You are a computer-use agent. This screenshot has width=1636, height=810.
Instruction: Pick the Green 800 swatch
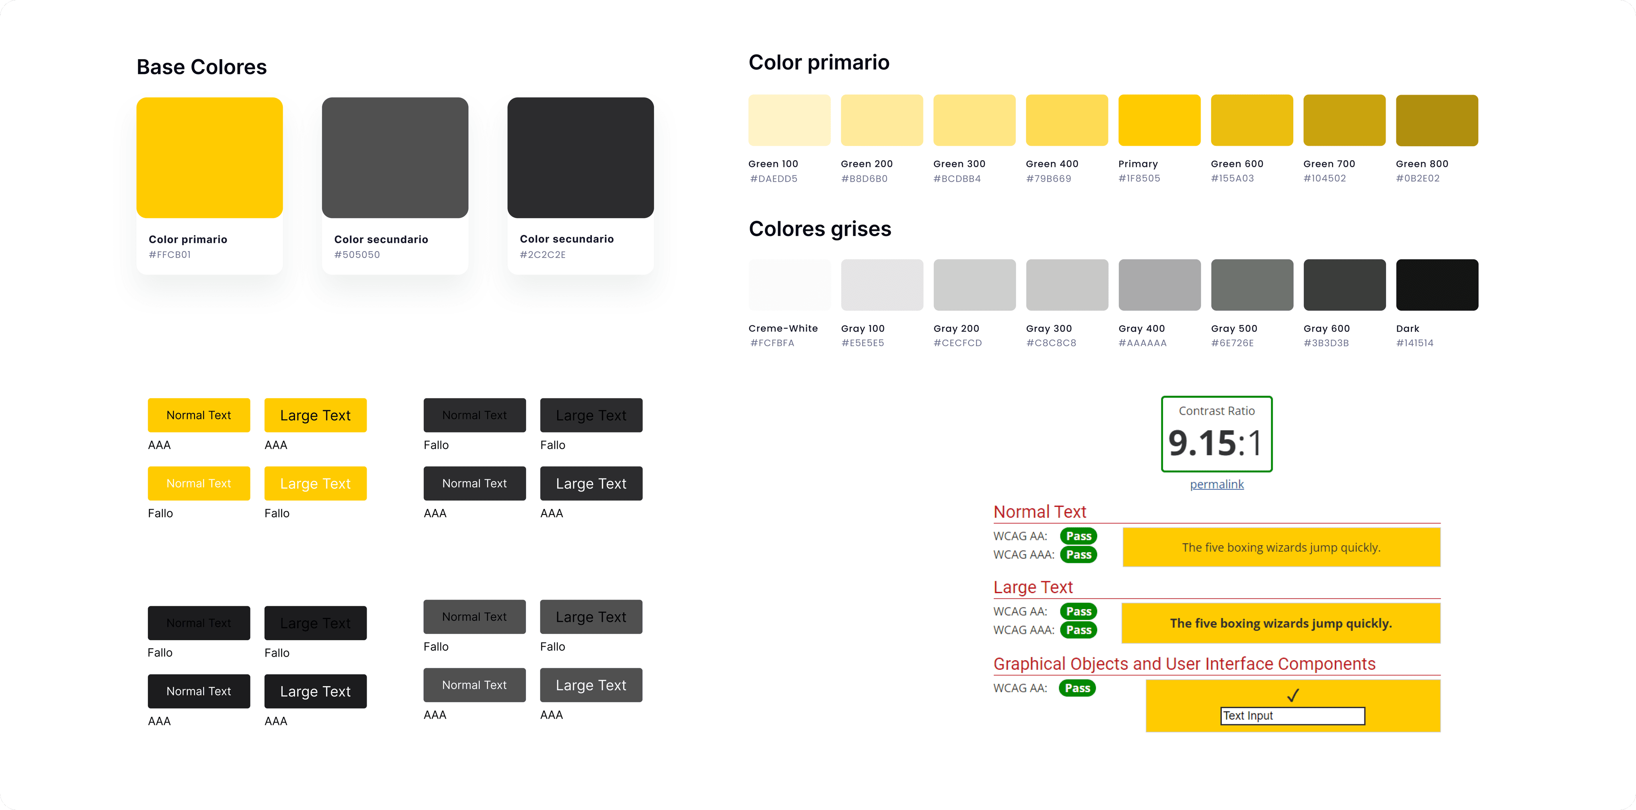click(1437, 120)
